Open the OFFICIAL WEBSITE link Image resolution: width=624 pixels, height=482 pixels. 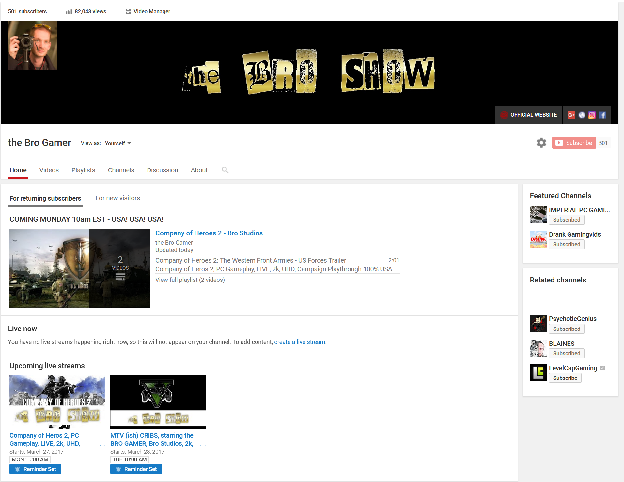coord(529,115)
